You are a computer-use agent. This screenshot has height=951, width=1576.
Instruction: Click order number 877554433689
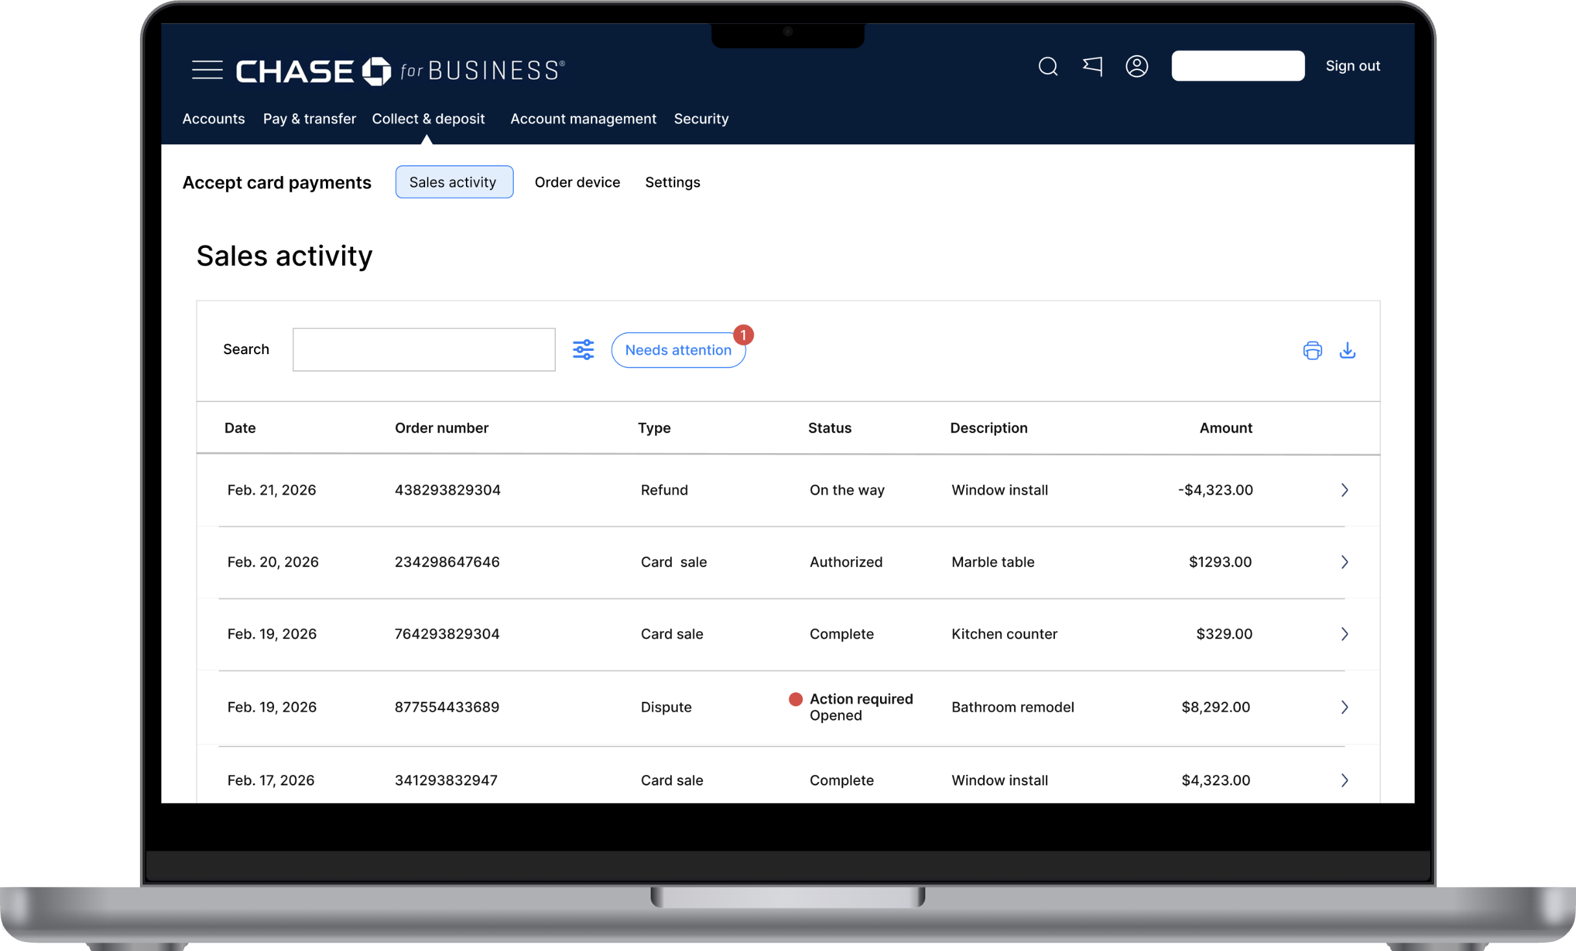(447, 707)
